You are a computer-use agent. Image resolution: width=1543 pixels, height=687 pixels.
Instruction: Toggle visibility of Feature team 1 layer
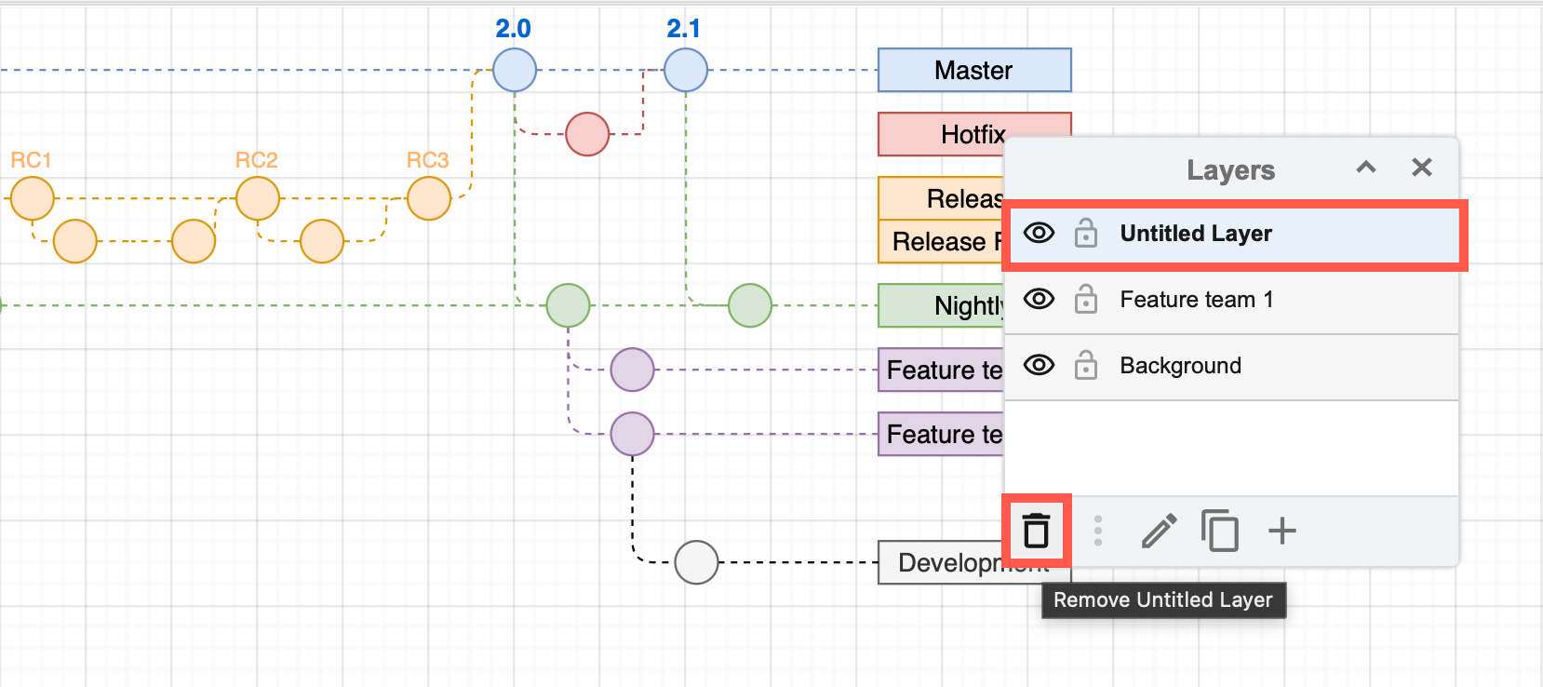click(1039, 299)
